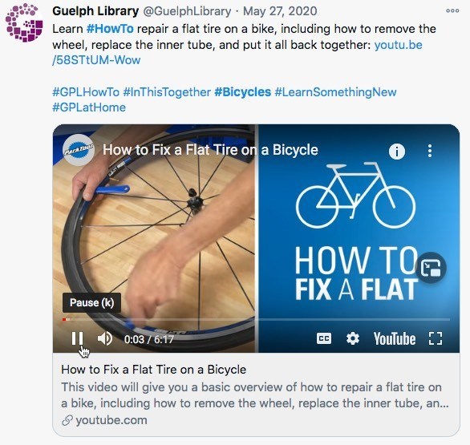Toggle closed captions CC button
The height and width of the screenshot is (445, 470).
[324, 338]
